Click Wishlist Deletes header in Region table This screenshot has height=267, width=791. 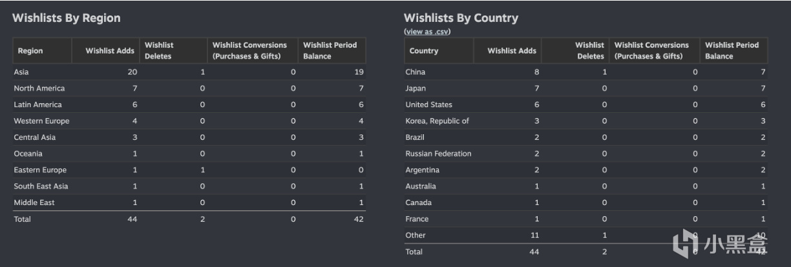159,51
